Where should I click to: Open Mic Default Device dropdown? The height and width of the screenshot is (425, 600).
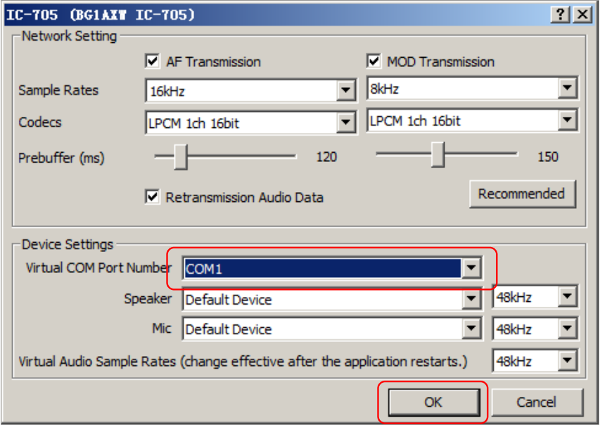332,329
